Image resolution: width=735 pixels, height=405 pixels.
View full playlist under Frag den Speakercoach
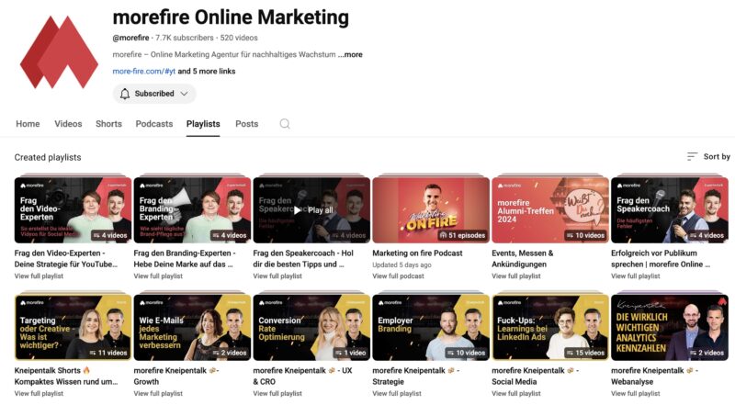click(277, 276)
